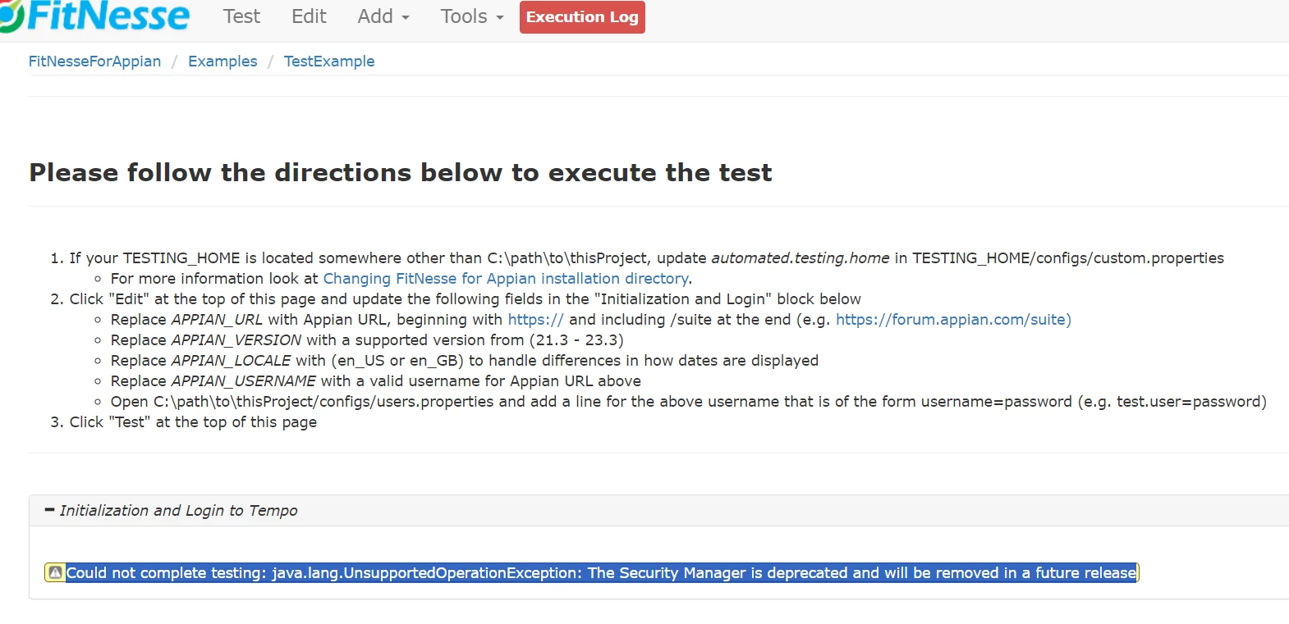Go to Examples breadcrumb link
This screenshot has width=1289, height=624.
[222, 61]
